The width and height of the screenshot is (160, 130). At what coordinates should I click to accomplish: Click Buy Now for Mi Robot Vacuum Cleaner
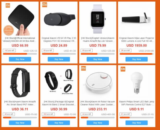pyautogui.click(x=98, y=123)
